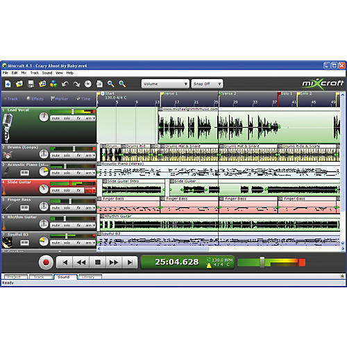Zoom out with the red magnifier icon
347x347 pixels.
tap(111, 84)
